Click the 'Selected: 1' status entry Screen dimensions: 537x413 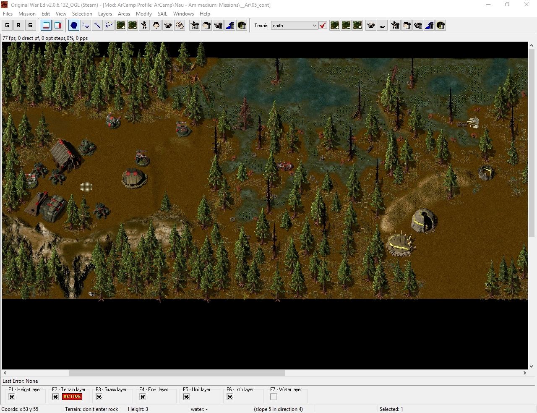(391, 409)
